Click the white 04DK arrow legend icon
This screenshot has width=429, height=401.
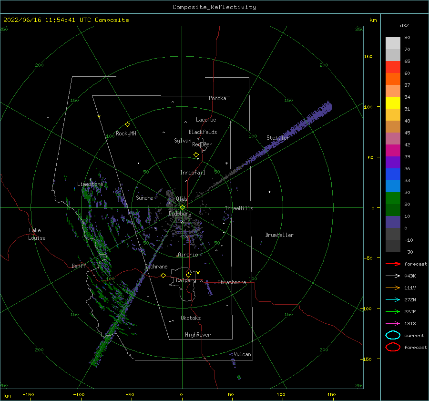(x=393, y=276)
